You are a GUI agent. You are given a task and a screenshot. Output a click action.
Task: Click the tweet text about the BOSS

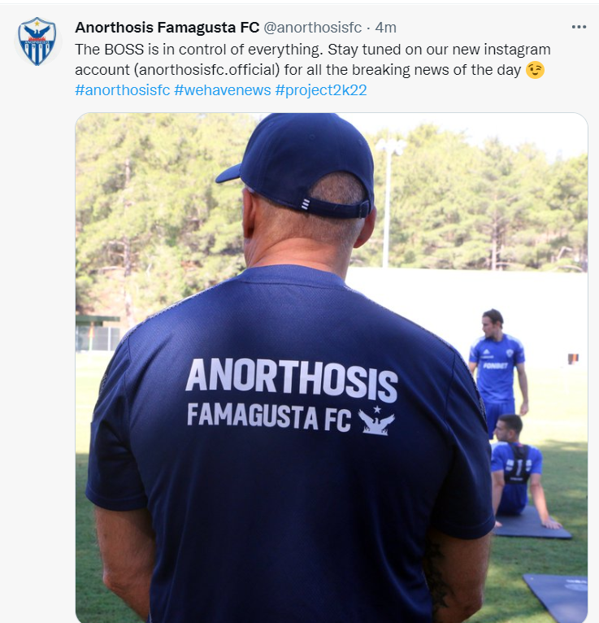click(310, 59)
